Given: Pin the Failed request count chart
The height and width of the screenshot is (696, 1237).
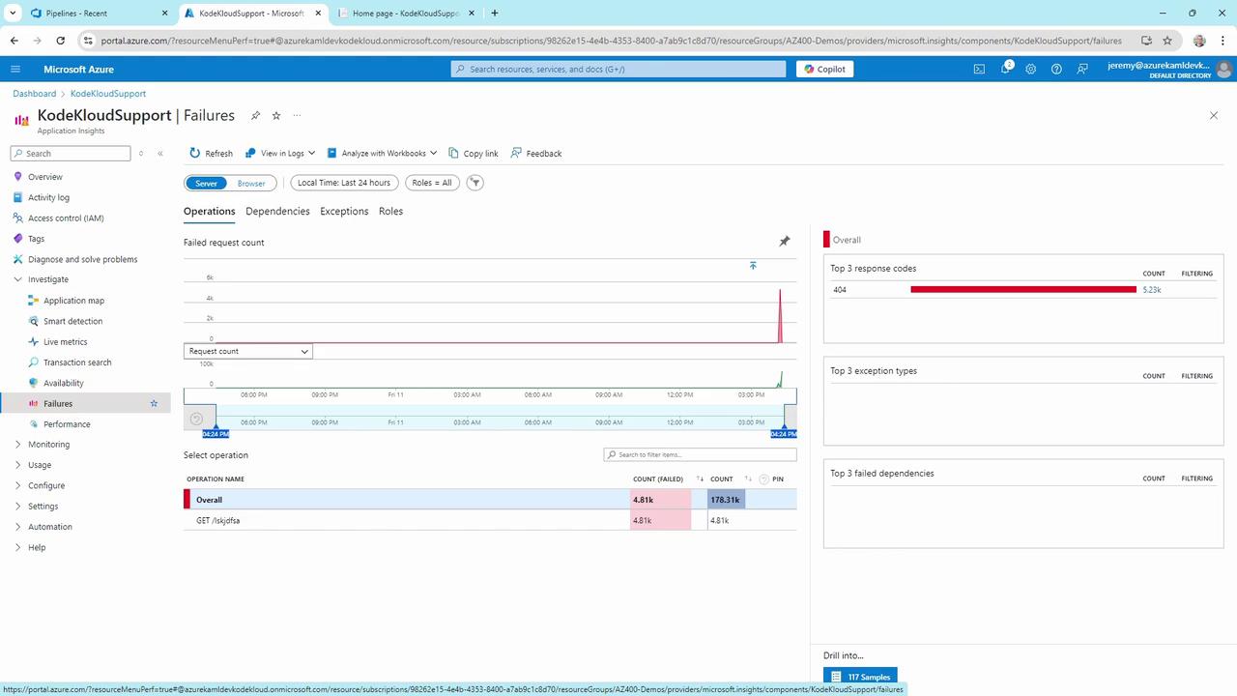Looking at the screenshot, I should click(x=785, y=242).
